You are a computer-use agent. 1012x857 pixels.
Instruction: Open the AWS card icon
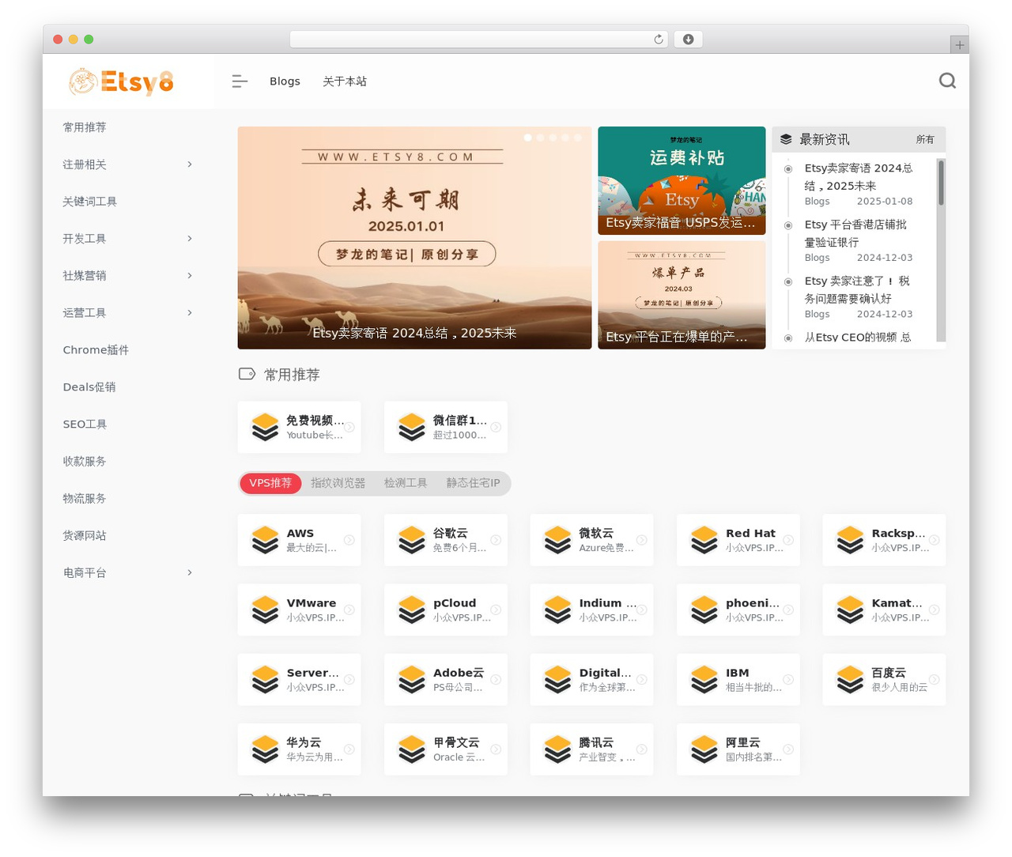pyautogui.click(x=265, y=540)
